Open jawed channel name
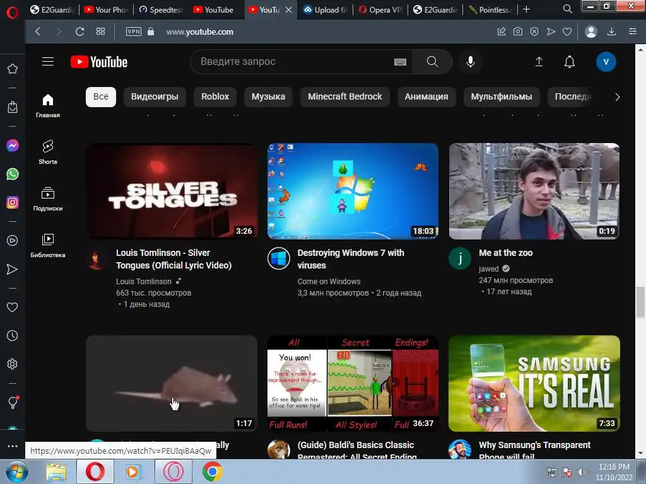The image size is (646, 484). (x=489, y=268)
